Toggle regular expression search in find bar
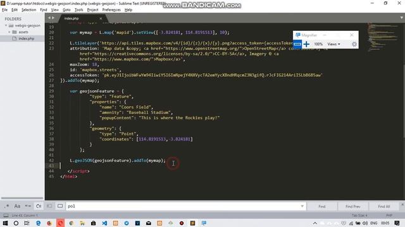Screen dimensions: 405x227 click(7, 206)
